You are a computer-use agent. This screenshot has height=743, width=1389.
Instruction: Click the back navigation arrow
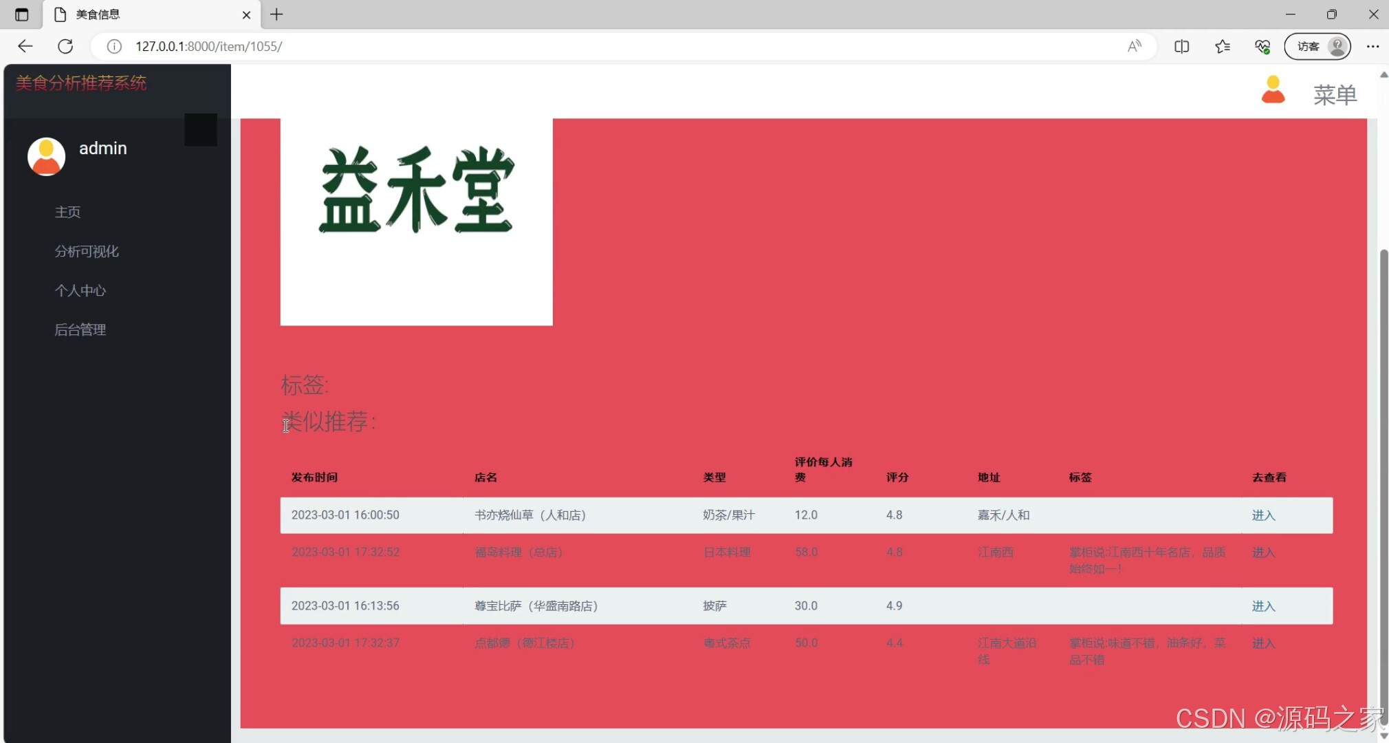25,46
